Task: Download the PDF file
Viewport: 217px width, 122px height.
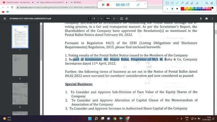Action: coord(201,19)
